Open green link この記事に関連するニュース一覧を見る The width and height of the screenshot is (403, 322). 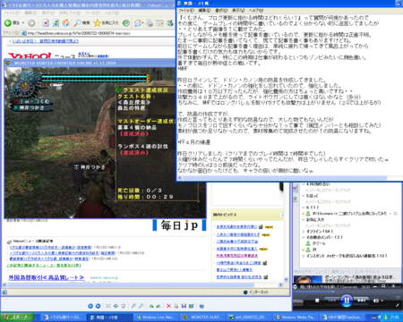point(44,266)
